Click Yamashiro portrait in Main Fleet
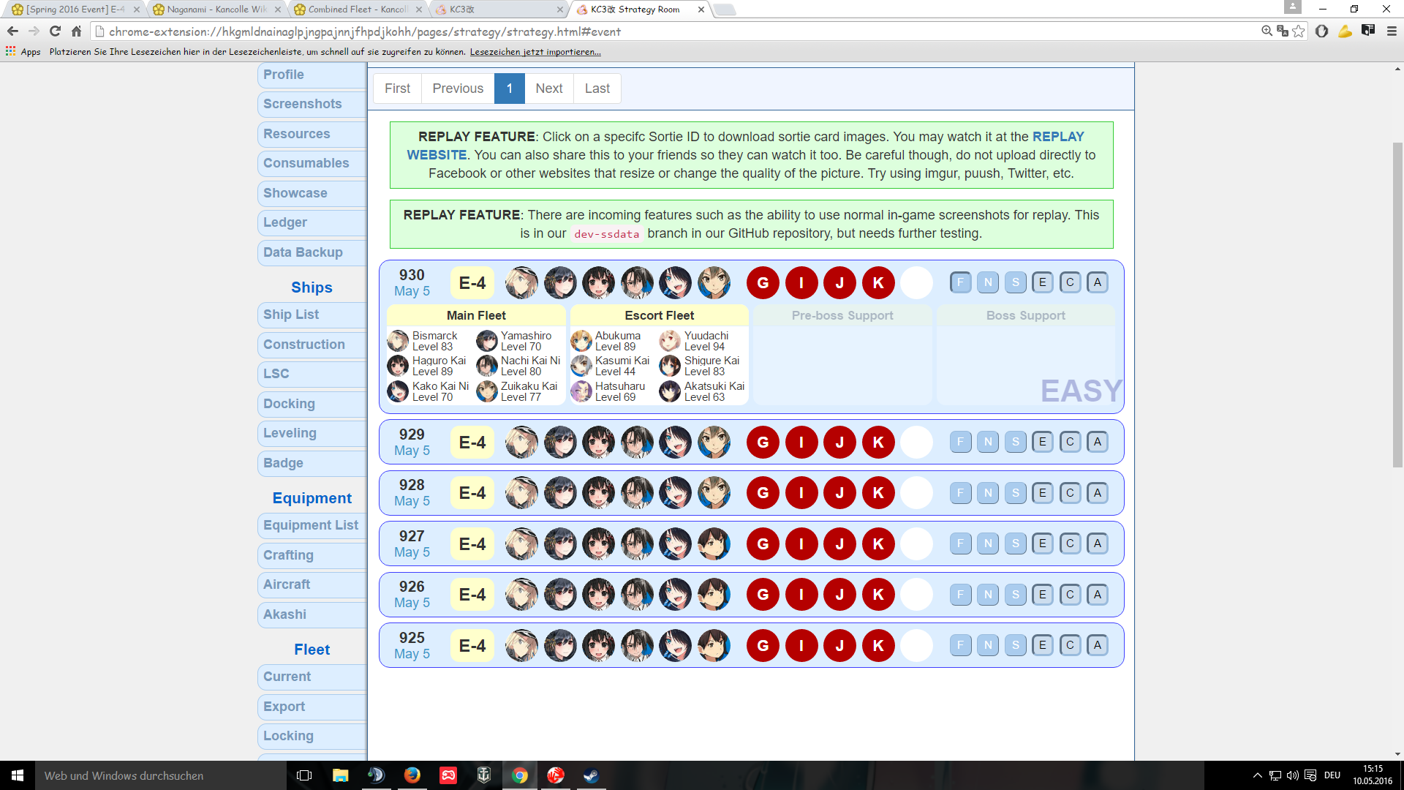 pyautogui.click(x=487, y=341)
